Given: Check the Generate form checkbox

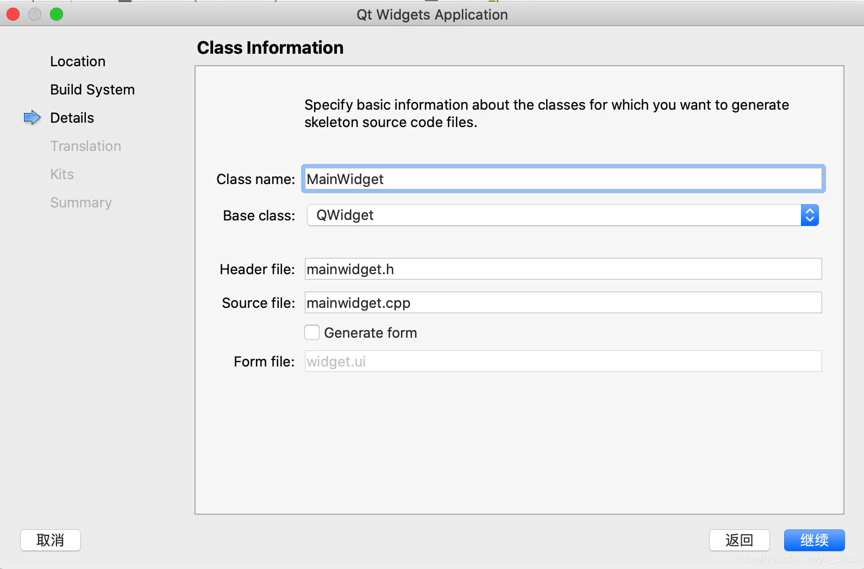Looking at the screenshot, I should (312, 332).
